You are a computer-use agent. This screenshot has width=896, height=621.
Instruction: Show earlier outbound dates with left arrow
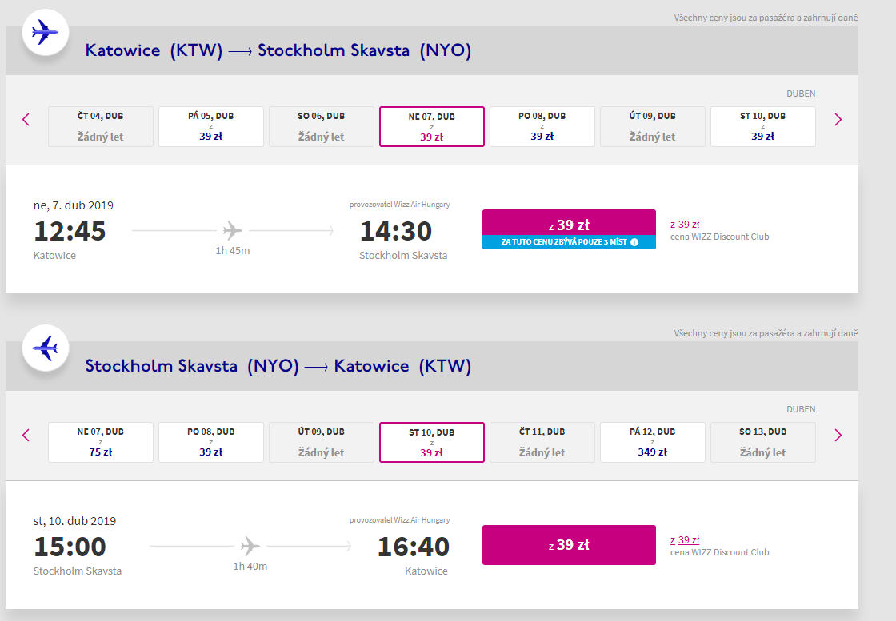coord(26,120)
